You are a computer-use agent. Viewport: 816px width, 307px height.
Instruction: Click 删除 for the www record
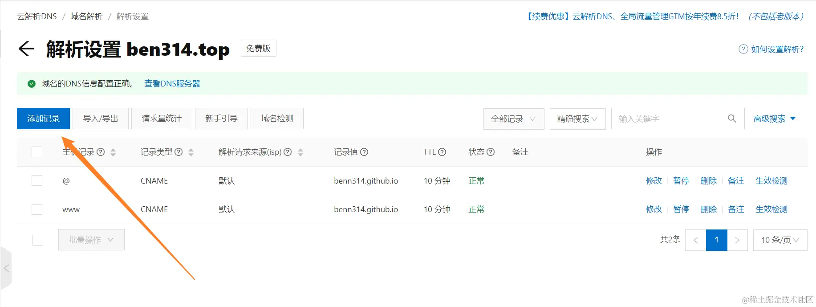[709, 209]
